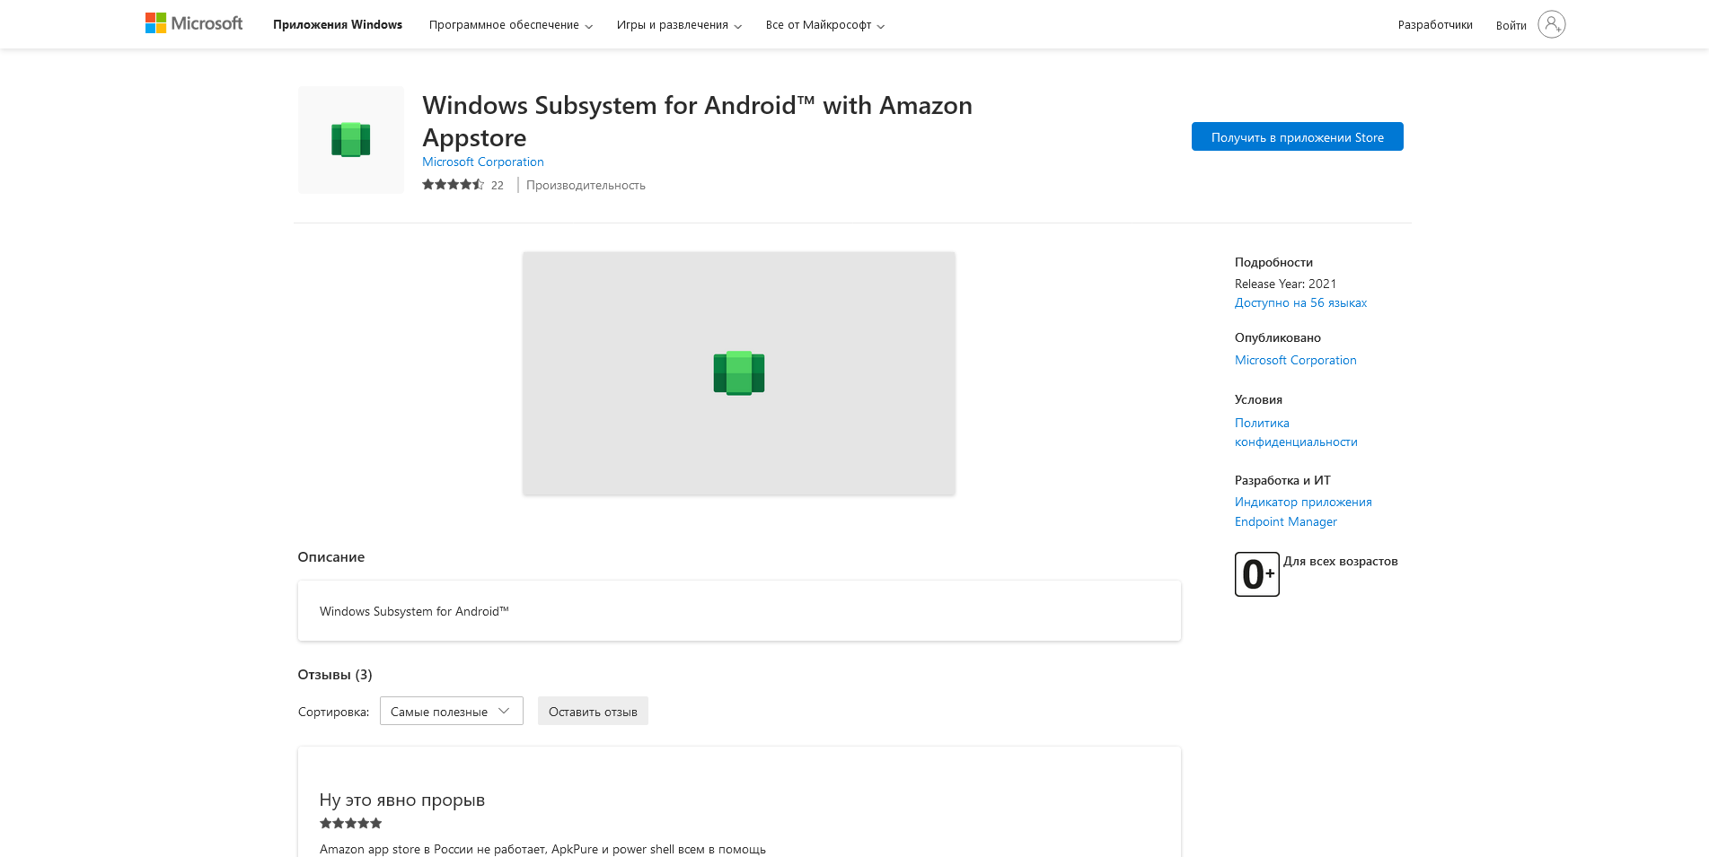Click the 0+ age rating badge
The width and height of the screenshot is (1709, 857).
(x=1256, y=574)
